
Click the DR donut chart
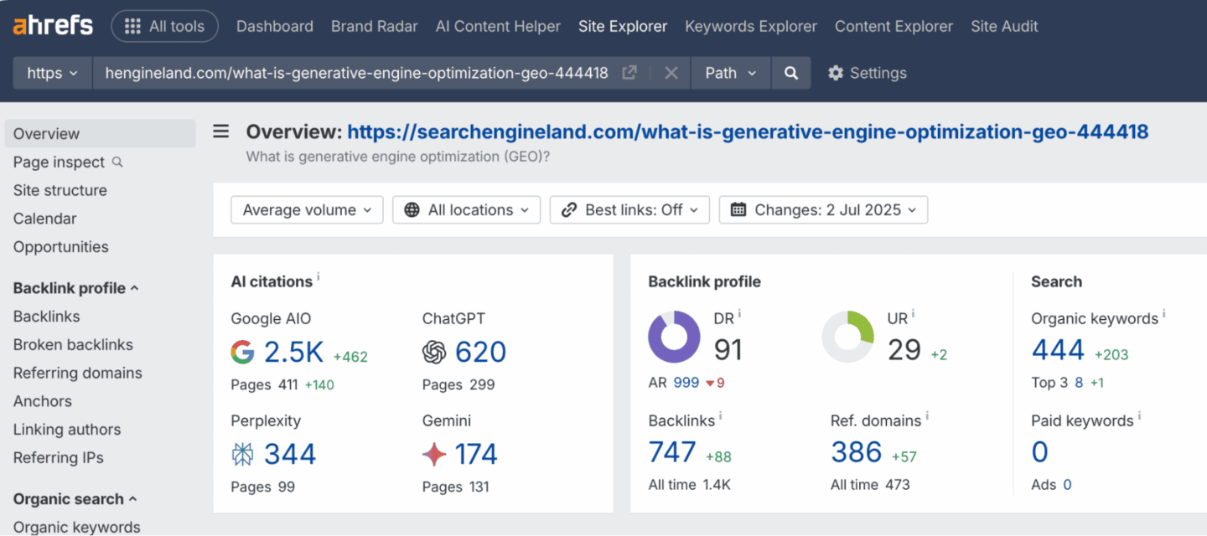(674, 337)
